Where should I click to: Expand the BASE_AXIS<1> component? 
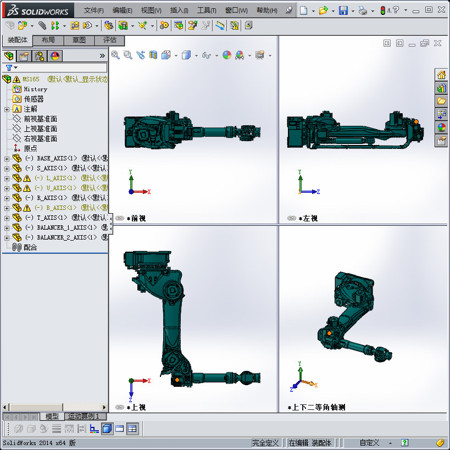(x=7, y=159)
